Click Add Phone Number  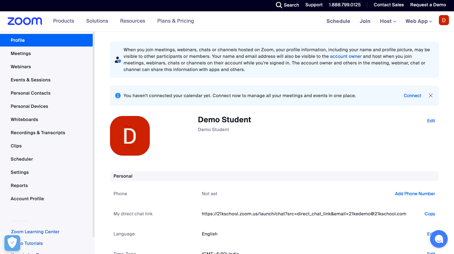pos(415,194)
